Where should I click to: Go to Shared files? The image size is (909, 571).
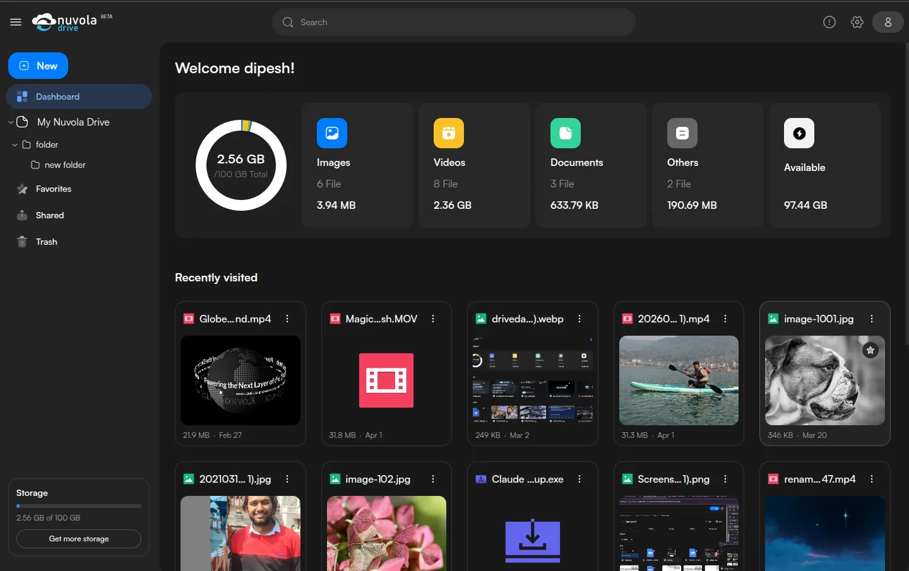coord(50,215)
